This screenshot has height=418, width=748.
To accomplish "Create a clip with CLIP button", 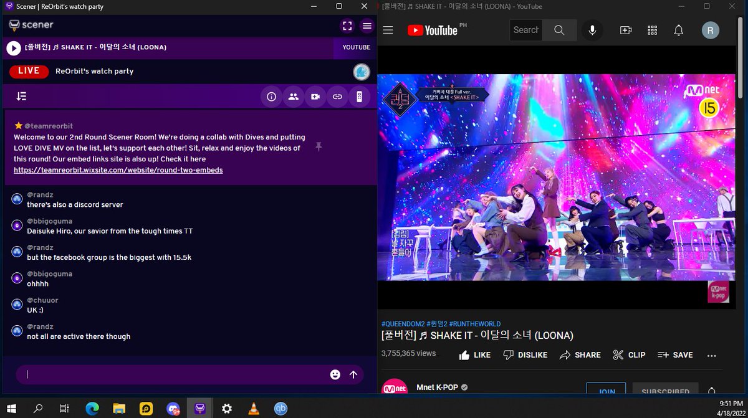I will [x=629, y=354].
